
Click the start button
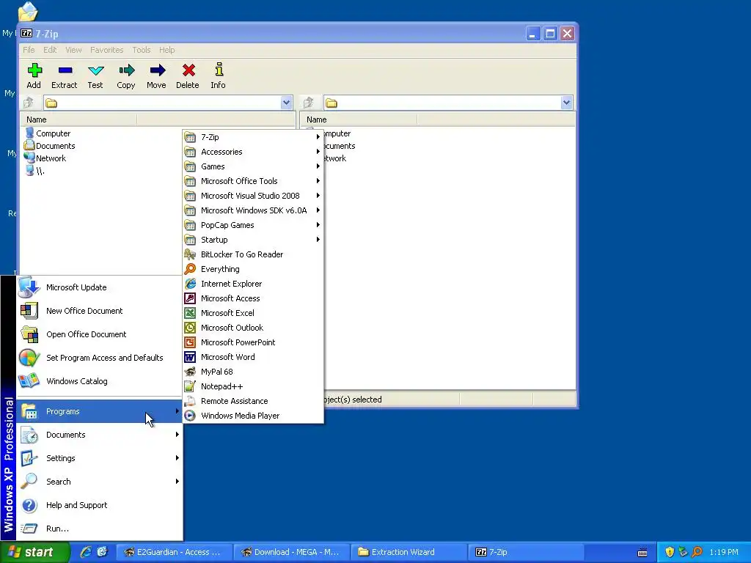[x=34, y=552]
